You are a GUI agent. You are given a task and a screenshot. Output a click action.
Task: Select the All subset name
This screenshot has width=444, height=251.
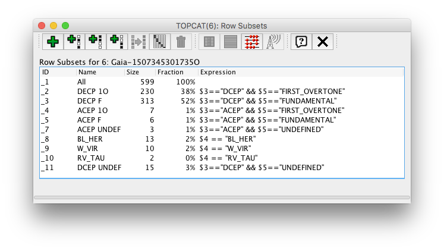(81, 82)
